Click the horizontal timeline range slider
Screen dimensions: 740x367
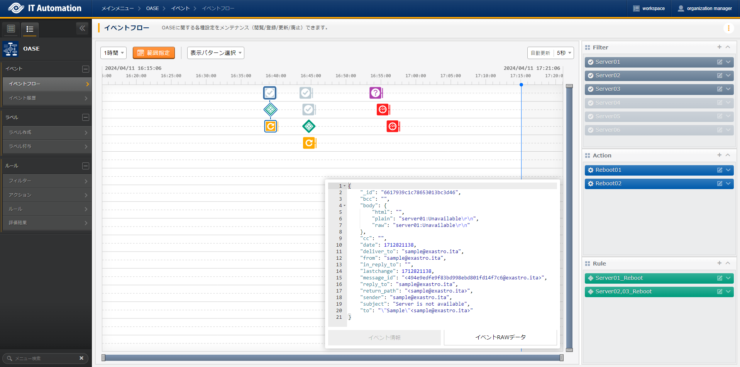332,358
